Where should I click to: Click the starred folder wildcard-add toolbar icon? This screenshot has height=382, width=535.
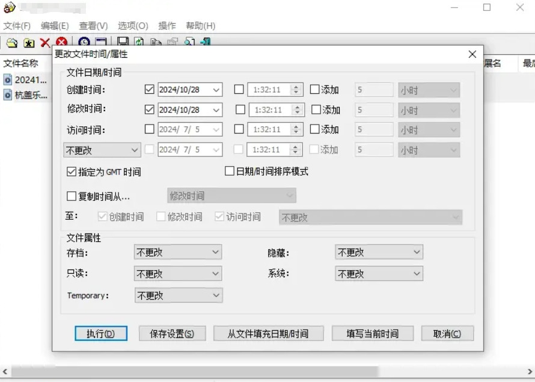tap(28, 43)
